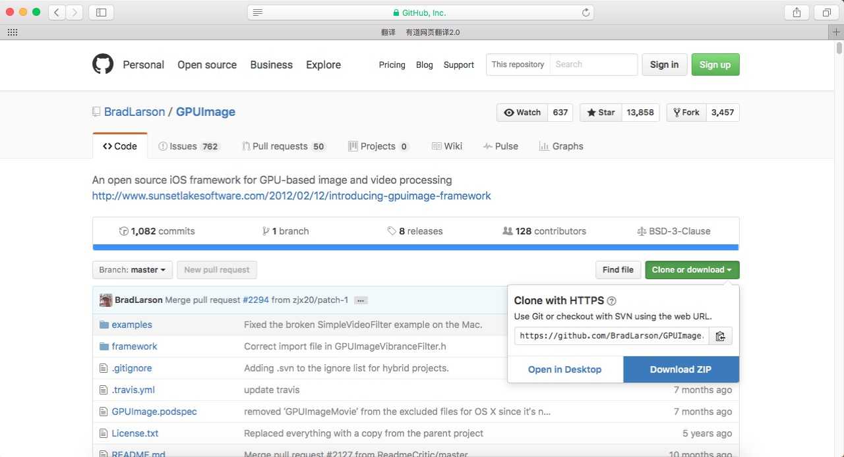Image resolution: width=844 pixels, height=457 pixels.
Task: Click the green Sign up button
Action: [715, 65]
